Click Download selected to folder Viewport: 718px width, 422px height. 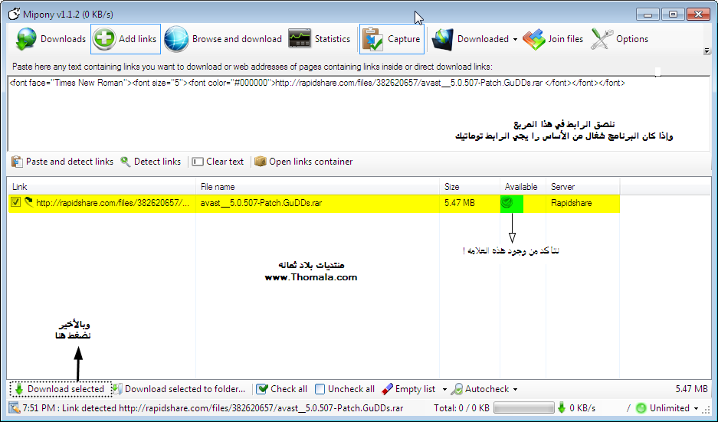[x=179, y=389]
